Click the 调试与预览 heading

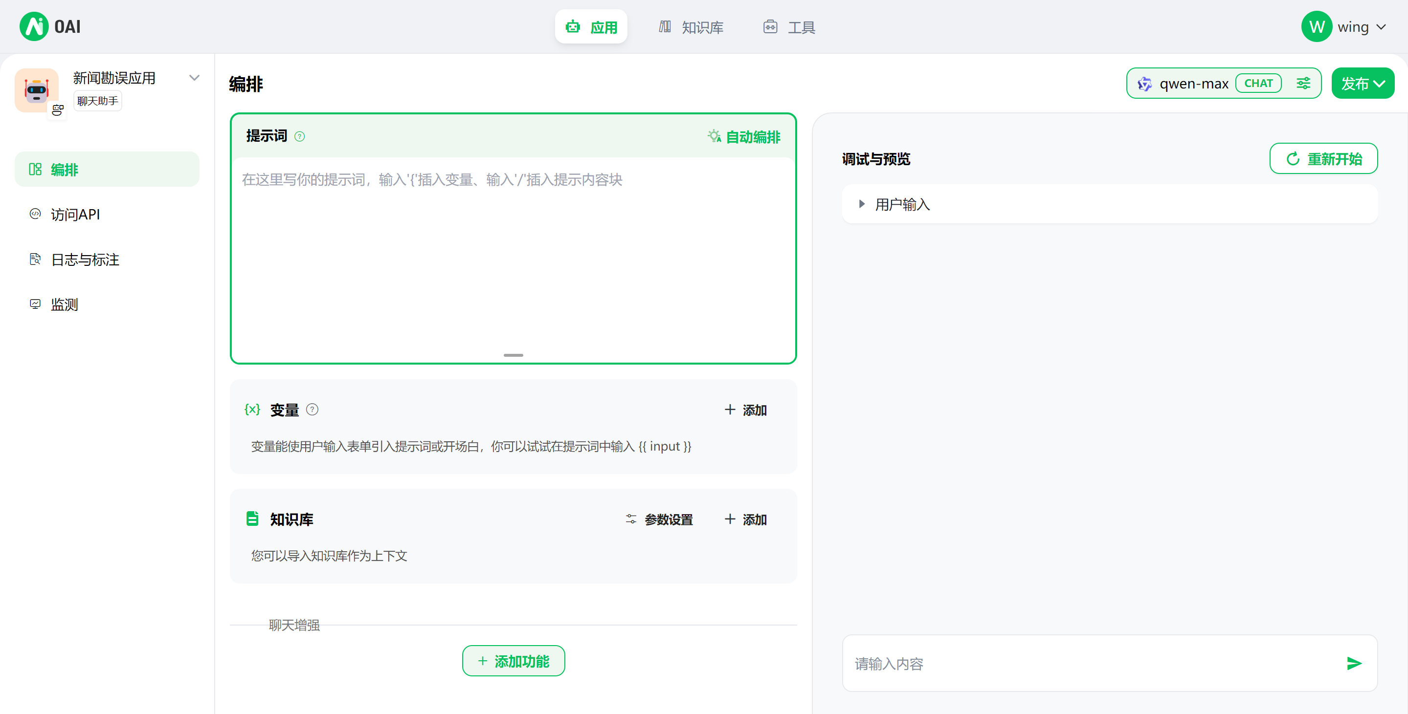pos(875,158)
